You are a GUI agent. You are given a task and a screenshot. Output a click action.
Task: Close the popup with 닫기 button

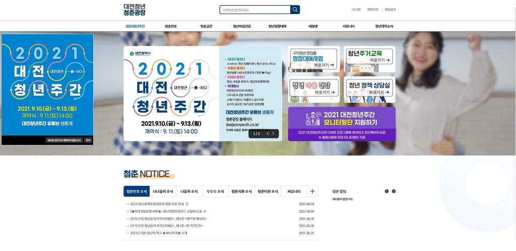(88, 140)
